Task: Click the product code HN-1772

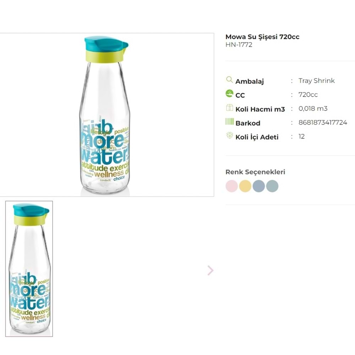Action: coord(239,45)
